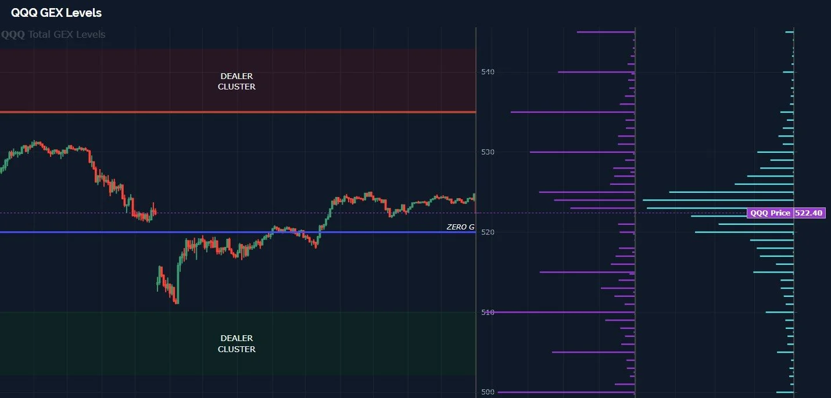The image size is (831, 398).
Task: Click the purple GEX bar at 505
Action: click(x=593, y=352)
